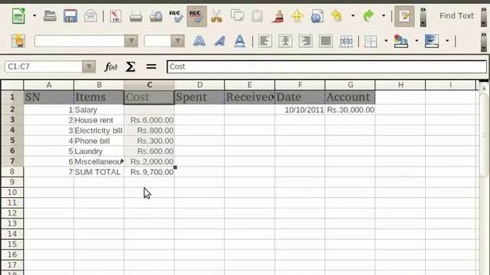Click Document as E-mail icon
Viewport: 490px width, 275px height.
(x=90, y=15)
